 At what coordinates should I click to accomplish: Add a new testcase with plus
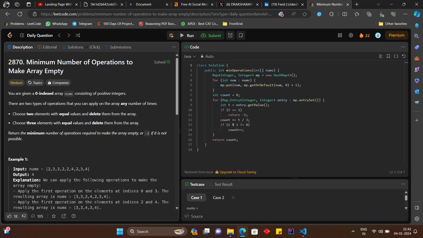pyautogui.click(x=233, y=197)
